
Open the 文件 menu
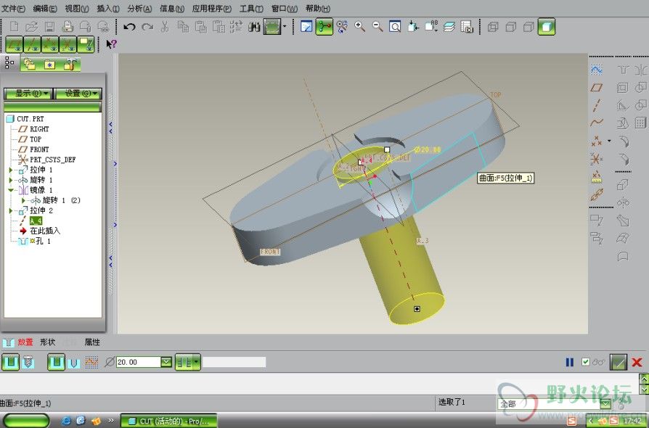point(14,8)
